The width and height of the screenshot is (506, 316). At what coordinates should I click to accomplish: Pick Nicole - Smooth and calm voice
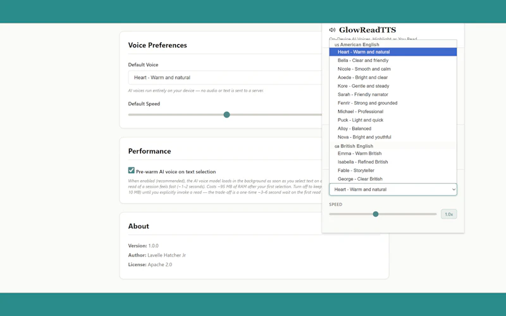tap(393, 69)
